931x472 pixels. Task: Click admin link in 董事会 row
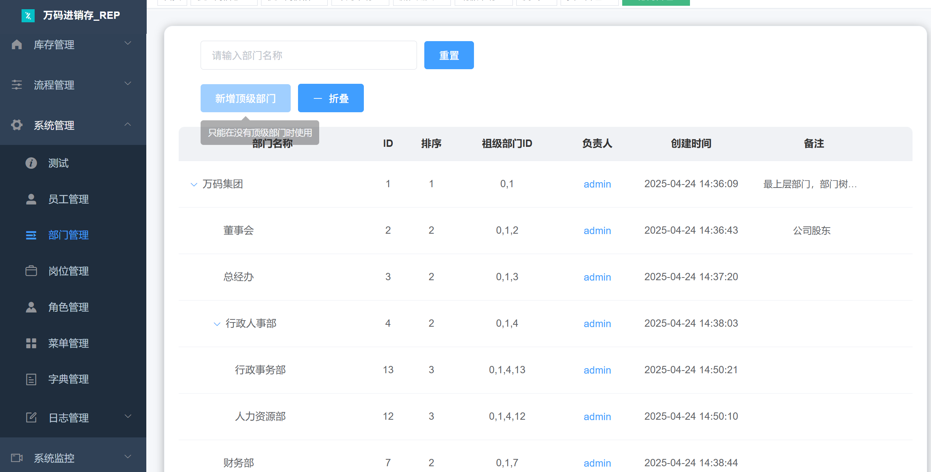pos(597,231)
